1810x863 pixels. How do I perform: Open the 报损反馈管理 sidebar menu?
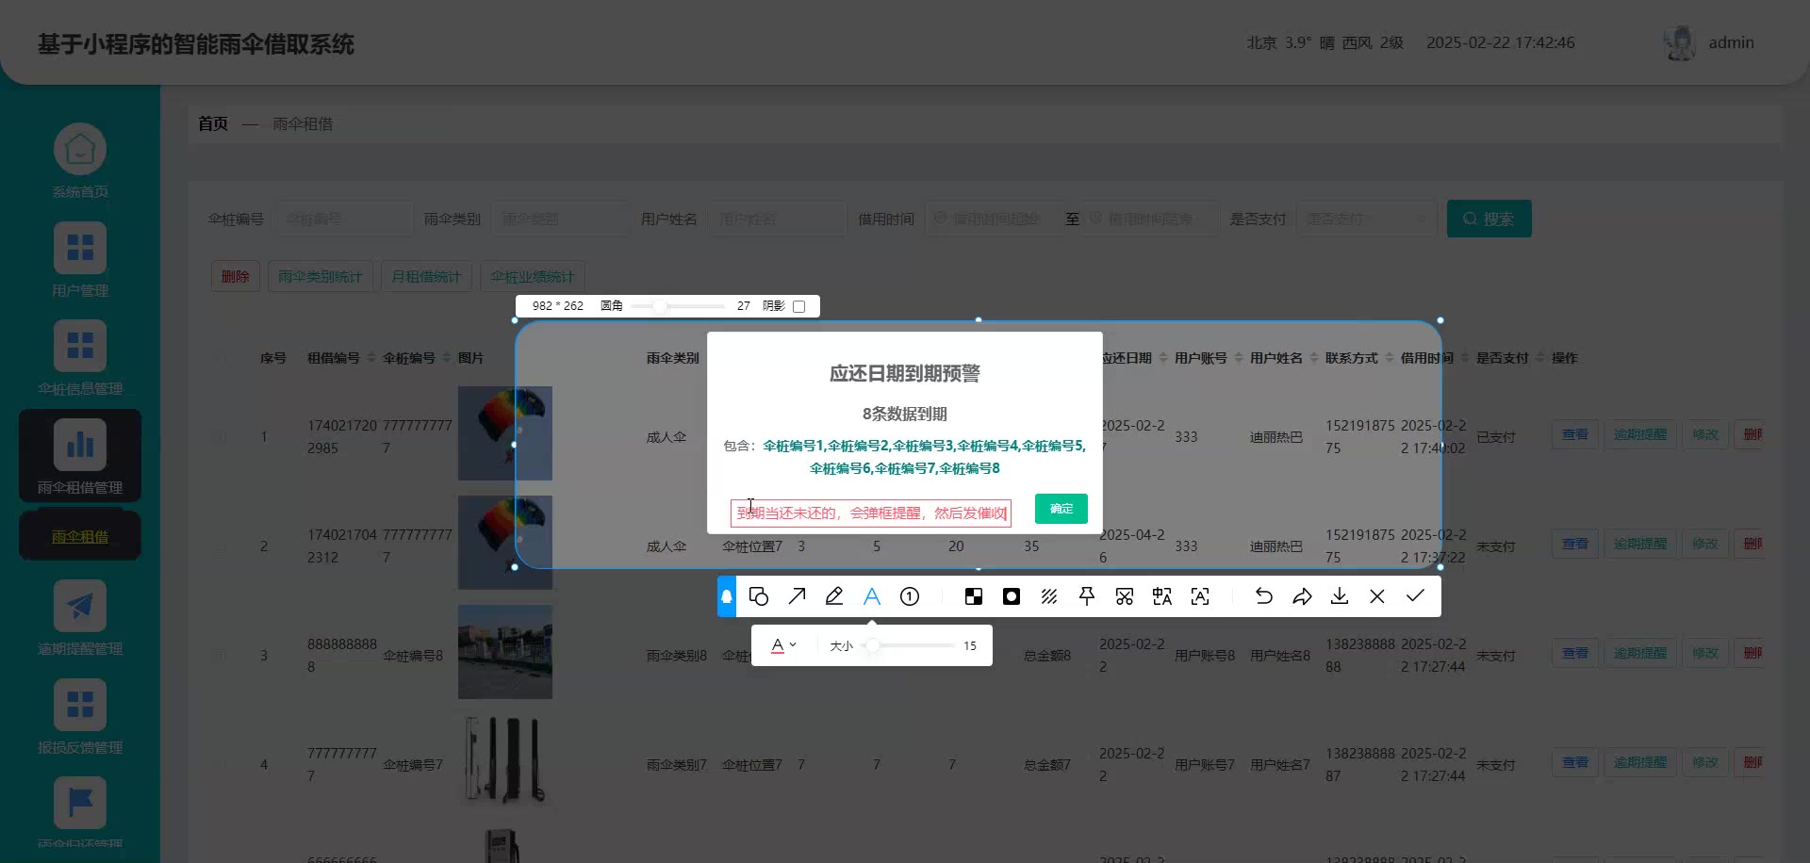80,718
